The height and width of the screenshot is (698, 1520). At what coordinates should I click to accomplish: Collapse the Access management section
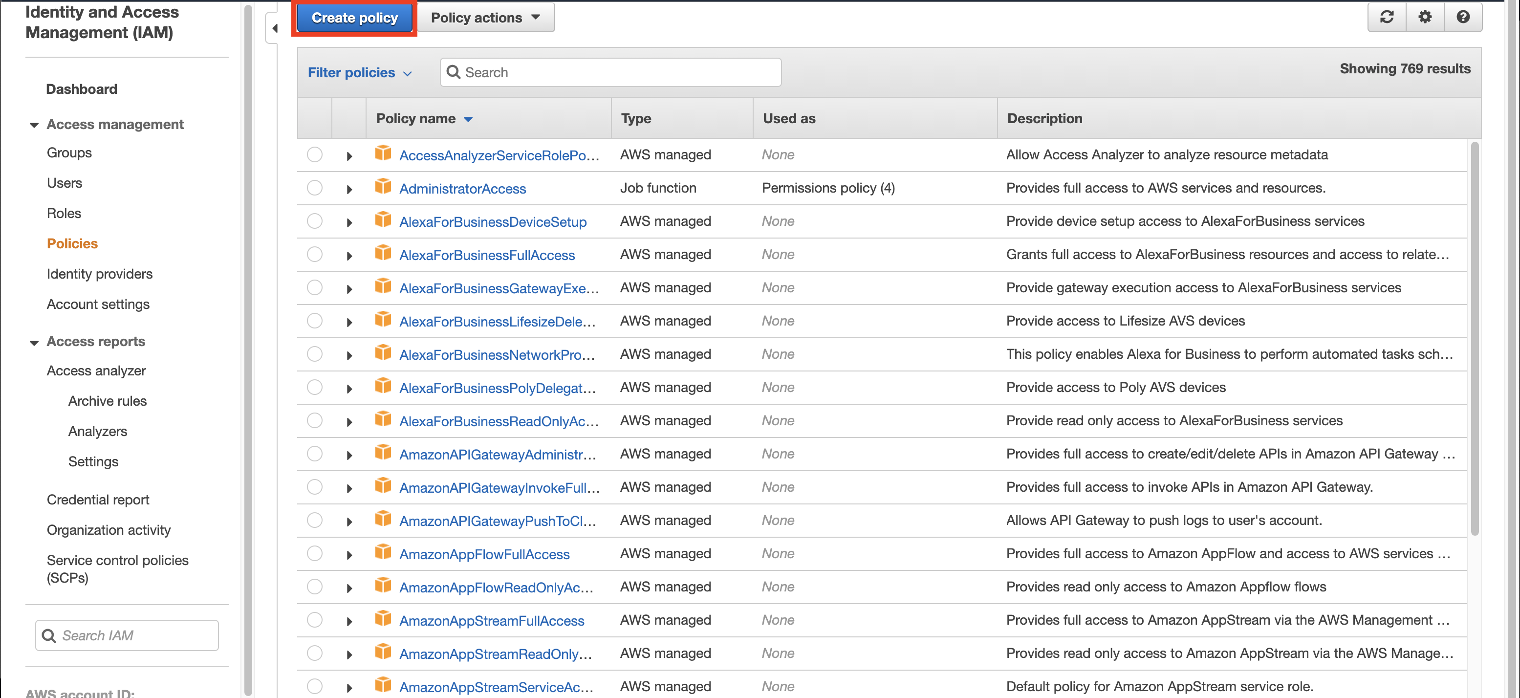pos(34,125)
